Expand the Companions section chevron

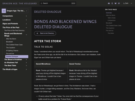26,16
